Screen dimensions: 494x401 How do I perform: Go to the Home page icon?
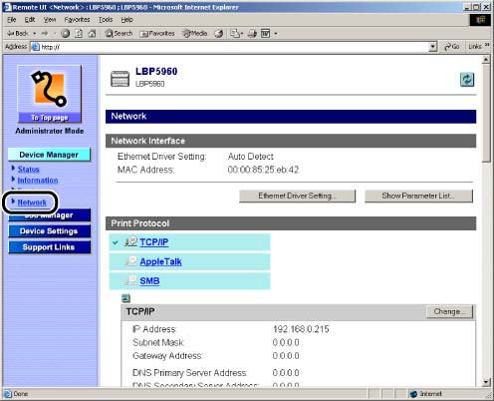pyautogui.click(x=92, y=33)
